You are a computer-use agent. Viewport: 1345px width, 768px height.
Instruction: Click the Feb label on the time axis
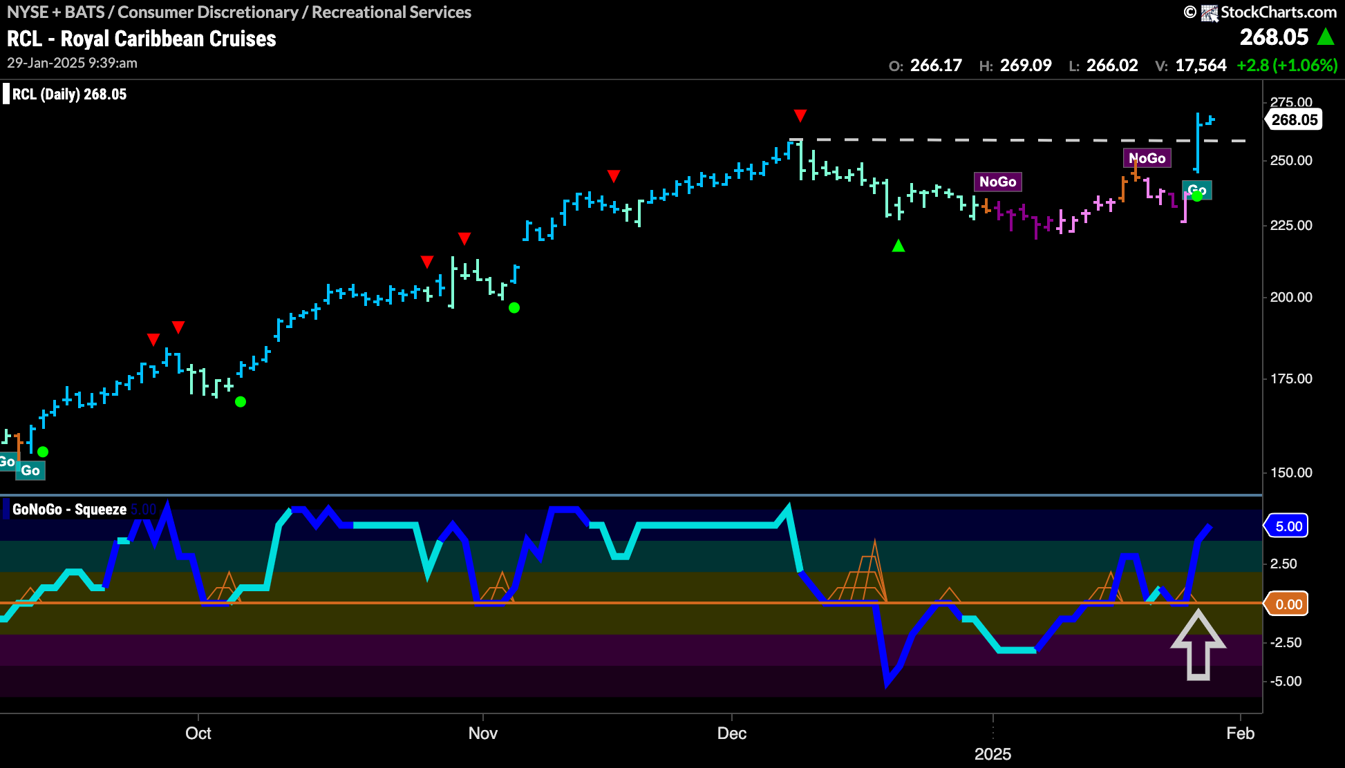tap(1241, 733)
